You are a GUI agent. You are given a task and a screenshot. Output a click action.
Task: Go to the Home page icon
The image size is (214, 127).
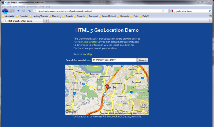click(x=29, y=11)
